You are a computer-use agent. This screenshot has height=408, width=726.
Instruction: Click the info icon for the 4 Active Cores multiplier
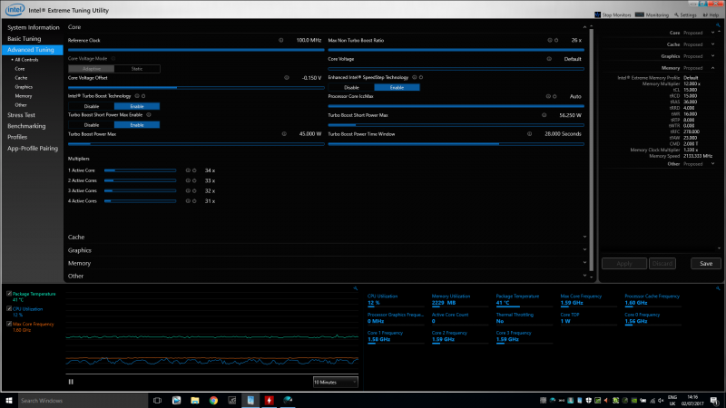point(188,201)
